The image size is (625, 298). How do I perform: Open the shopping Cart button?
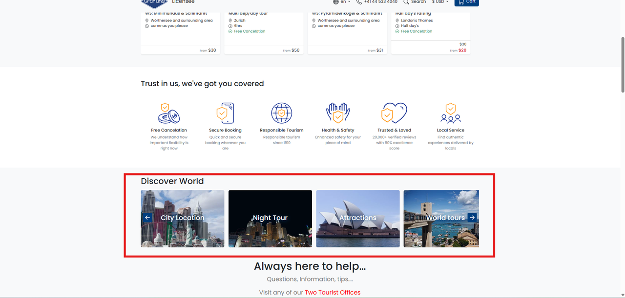coord(466,2)
